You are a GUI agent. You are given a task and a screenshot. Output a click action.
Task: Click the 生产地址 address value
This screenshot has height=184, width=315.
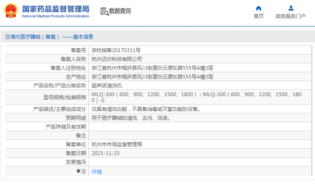[152, 77]
